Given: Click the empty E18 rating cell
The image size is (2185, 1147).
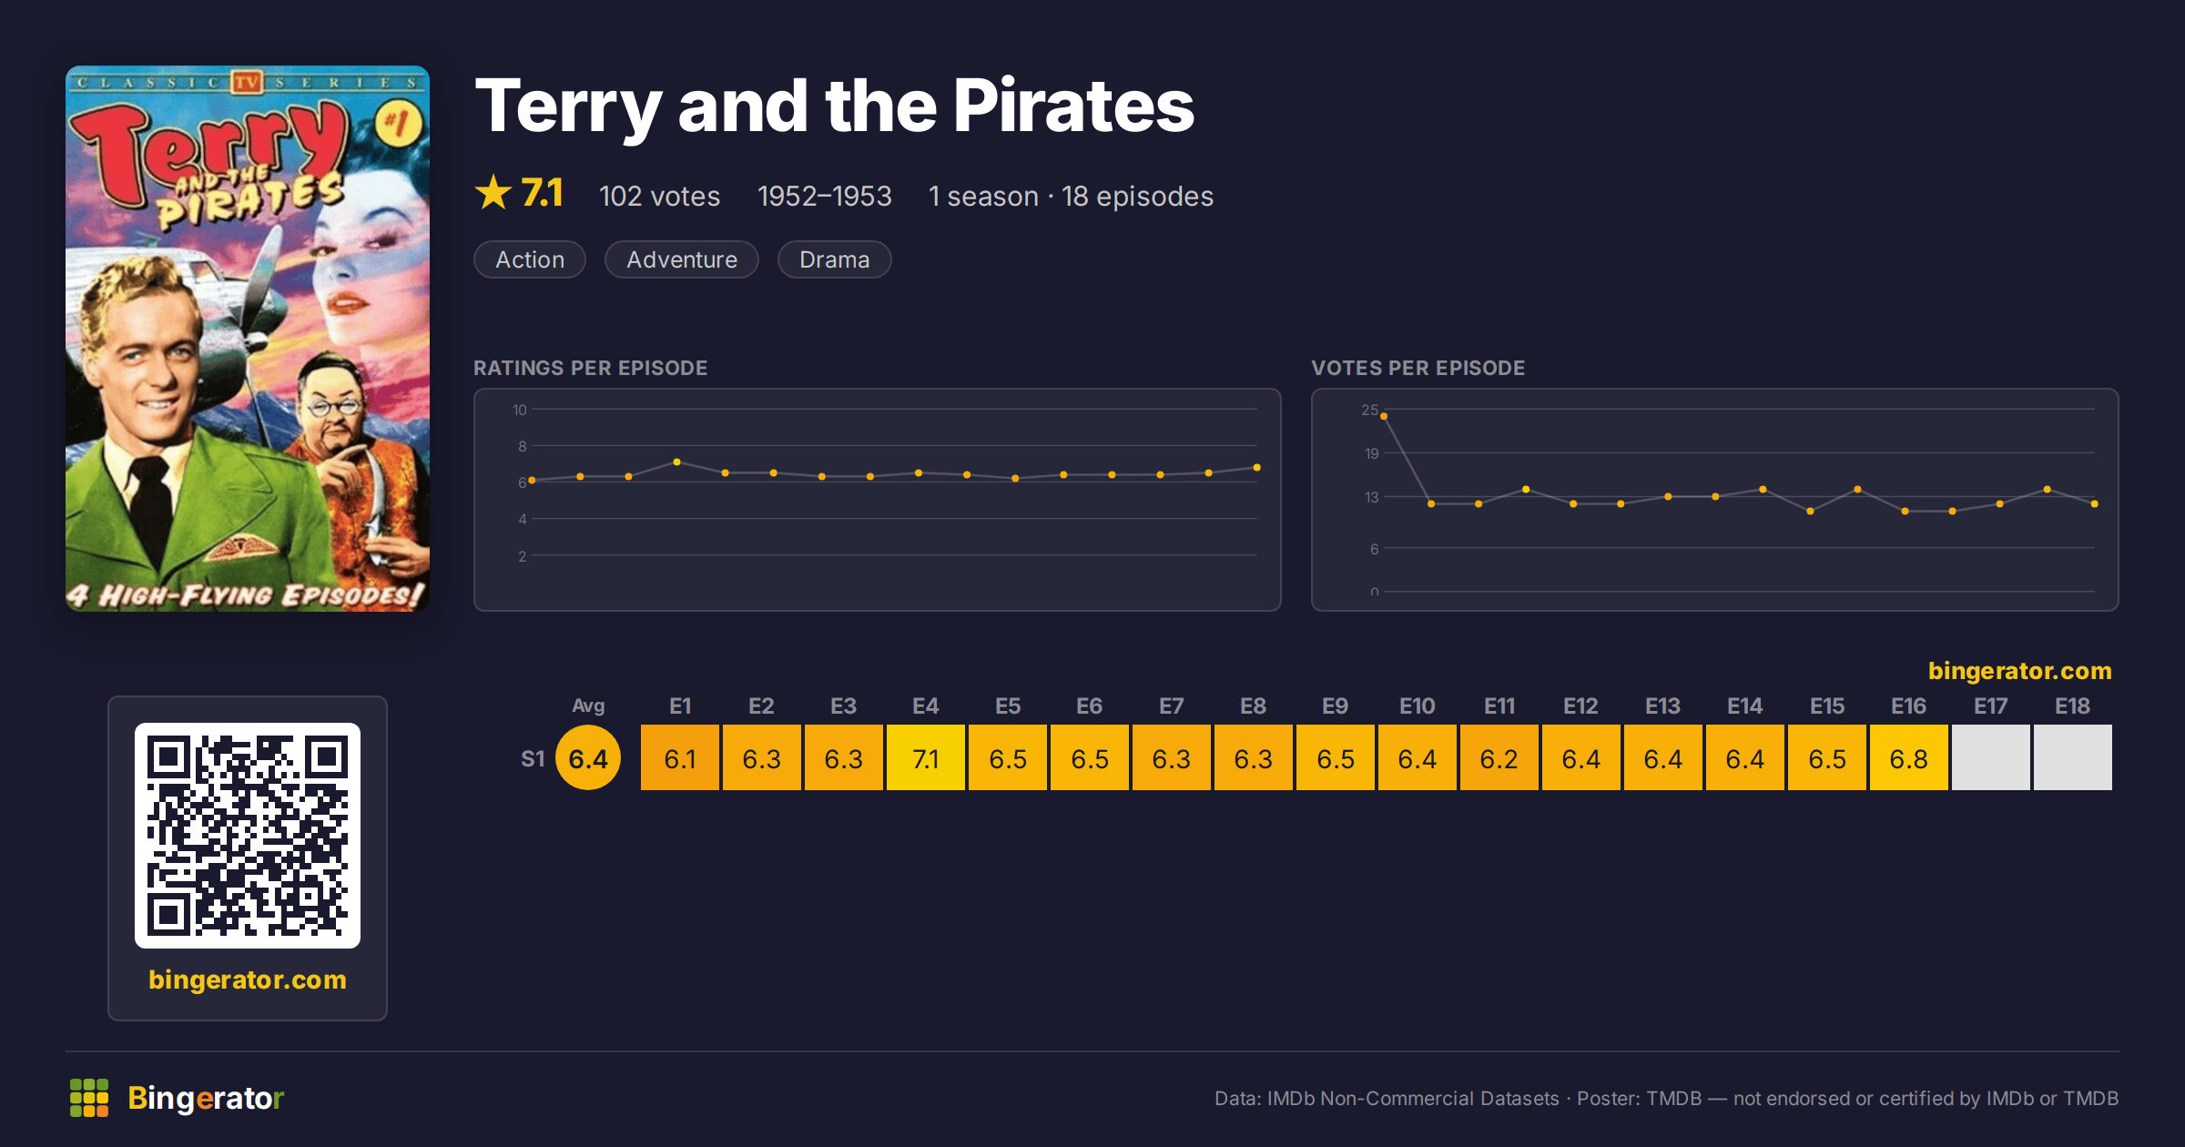Looking at the screenshot, I should (2073, 757).
